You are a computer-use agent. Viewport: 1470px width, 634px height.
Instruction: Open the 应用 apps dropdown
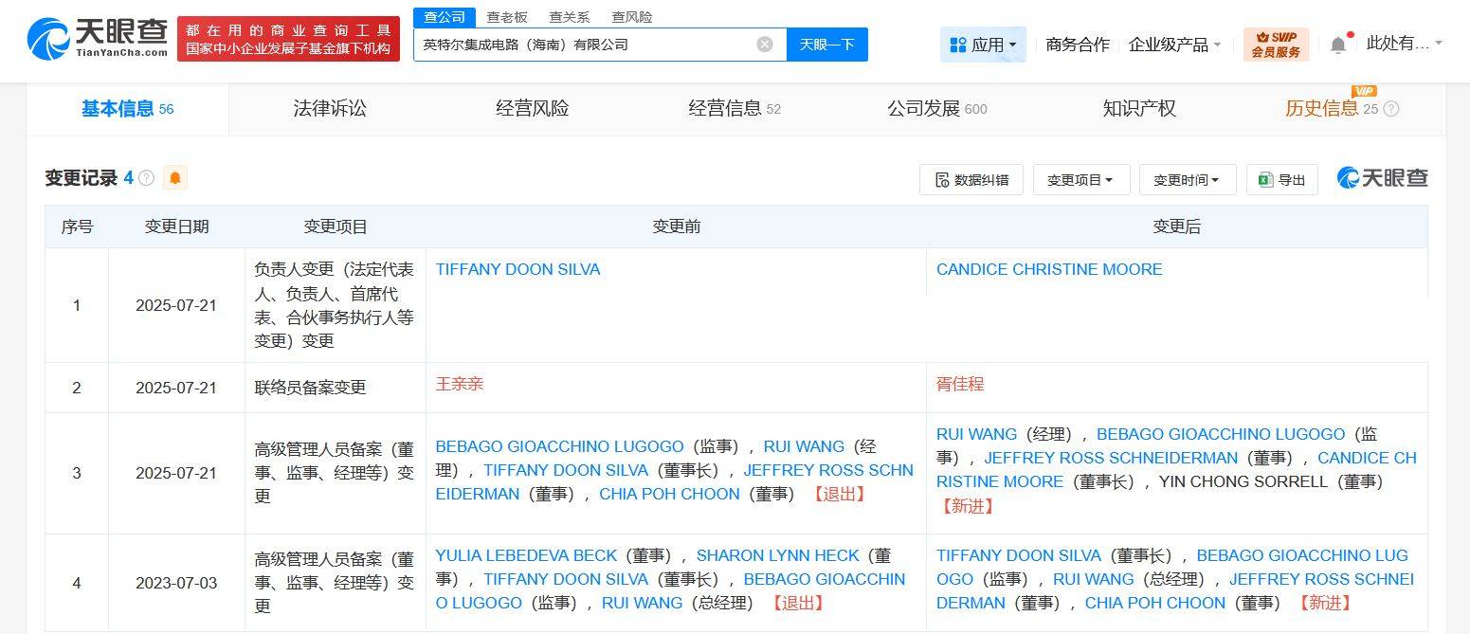(983, 45)
